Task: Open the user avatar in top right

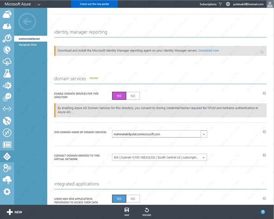Action: 270,4
